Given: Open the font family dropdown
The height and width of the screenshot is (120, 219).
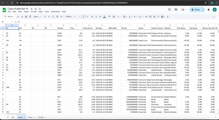Looking at the screenshot, I should tap(71, 17).
